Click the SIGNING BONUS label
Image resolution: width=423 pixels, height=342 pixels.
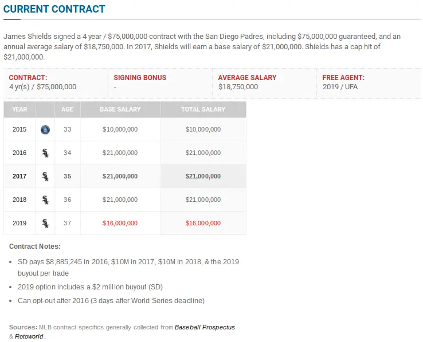coord(140,78)
